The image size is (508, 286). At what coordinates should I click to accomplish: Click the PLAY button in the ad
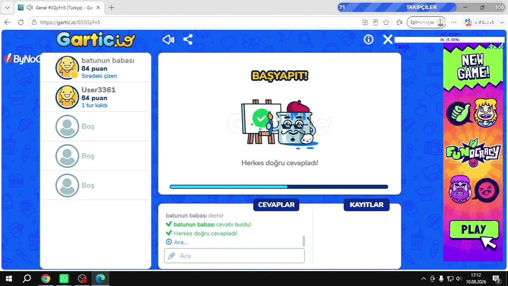click(x=474, y=230)
